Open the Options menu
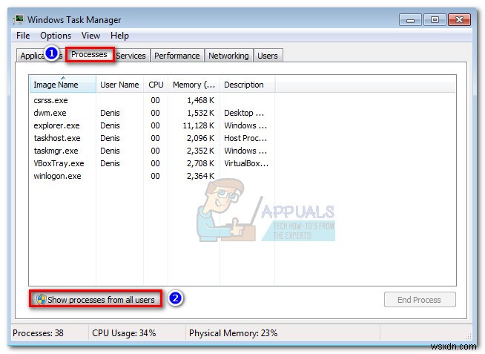 (x=56, y=36)
